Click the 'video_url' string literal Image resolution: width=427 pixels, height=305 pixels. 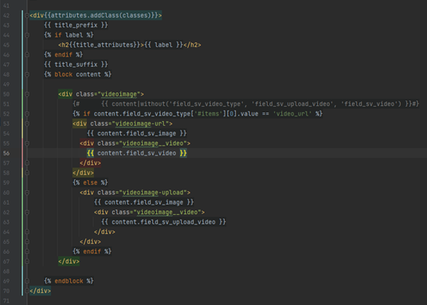pyautogui.click(x=292, y=114)
